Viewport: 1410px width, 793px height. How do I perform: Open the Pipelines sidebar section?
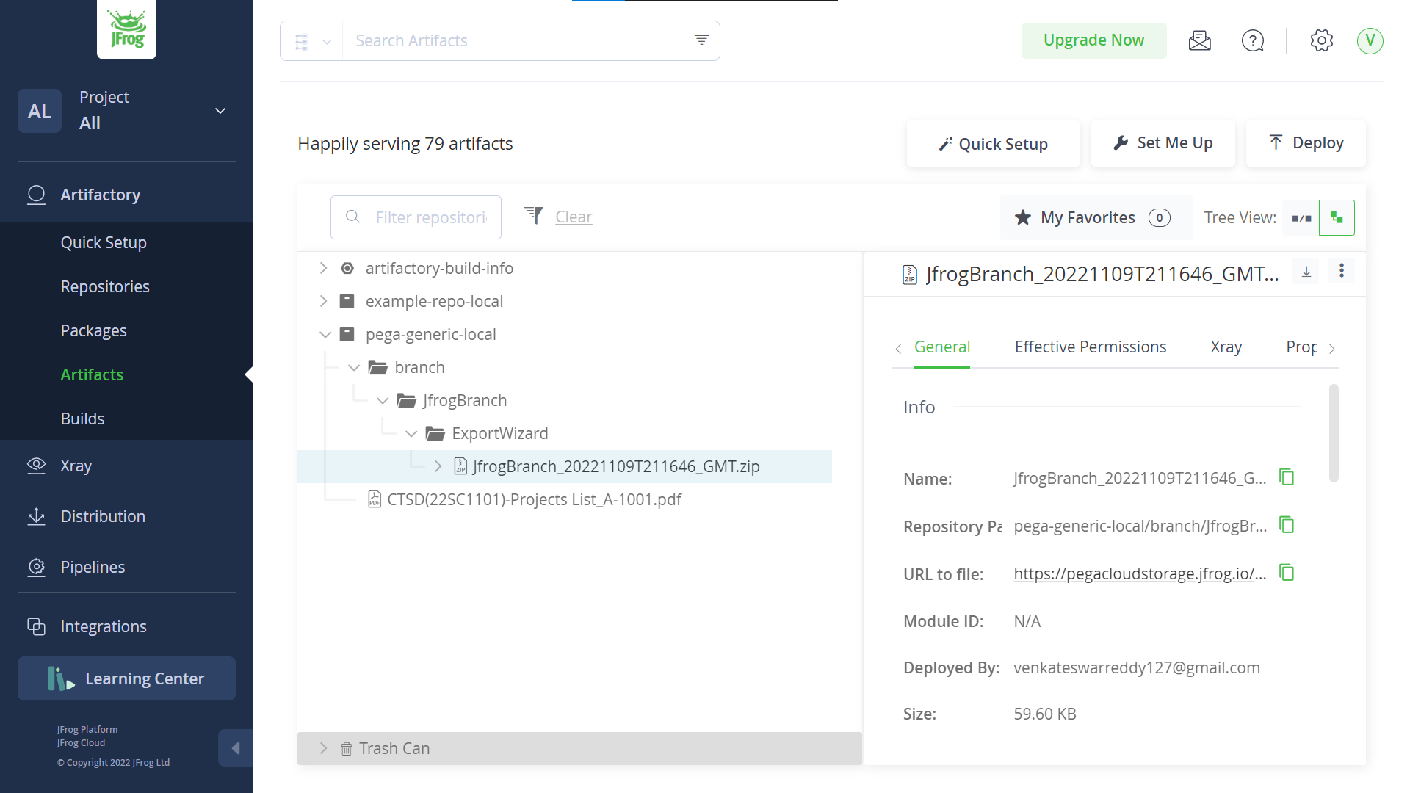pyautogui.click(x=93, y=567)
